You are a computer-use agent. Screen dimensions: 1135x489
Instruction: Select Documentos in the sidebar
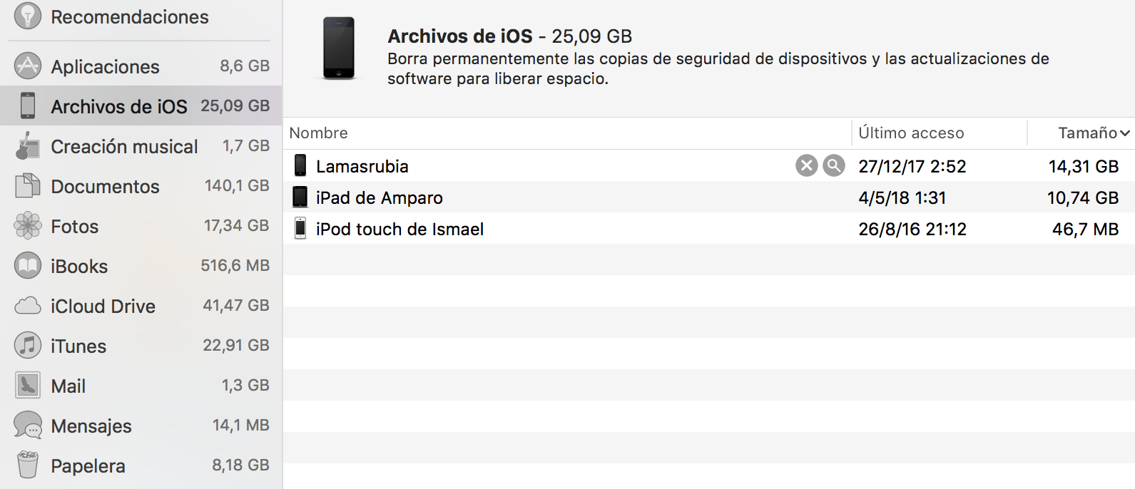click(x=106, y=186)
